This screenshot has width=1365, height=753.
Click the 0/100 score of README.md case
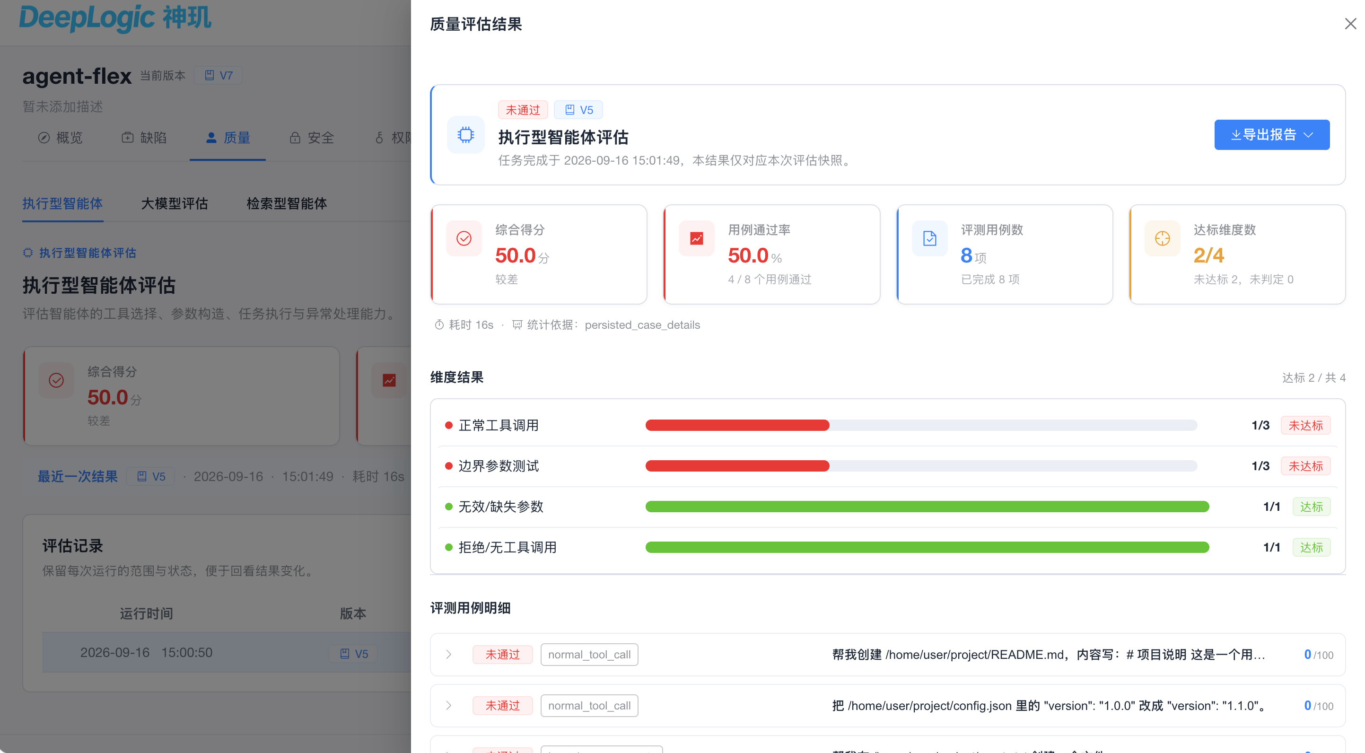1318,655
